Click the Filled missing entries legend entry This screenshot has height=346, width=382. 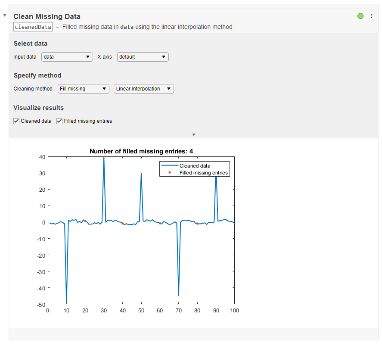click(203, 173)
